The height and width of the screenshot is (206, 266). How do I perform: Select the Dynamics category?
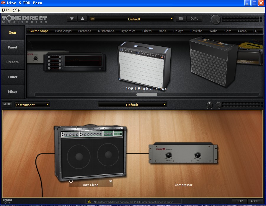pos(128,31)
